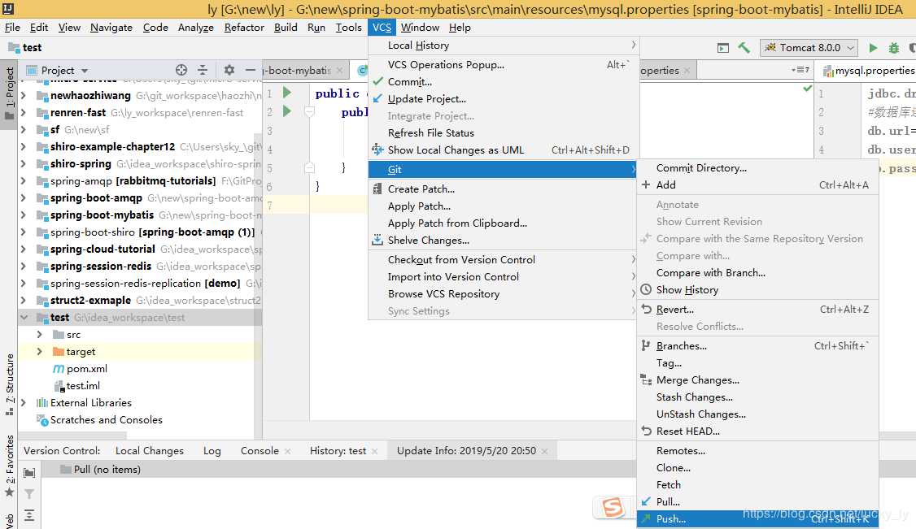Open the Favorites tool window tab
This screenshot has width=916, height=529.
9,466
